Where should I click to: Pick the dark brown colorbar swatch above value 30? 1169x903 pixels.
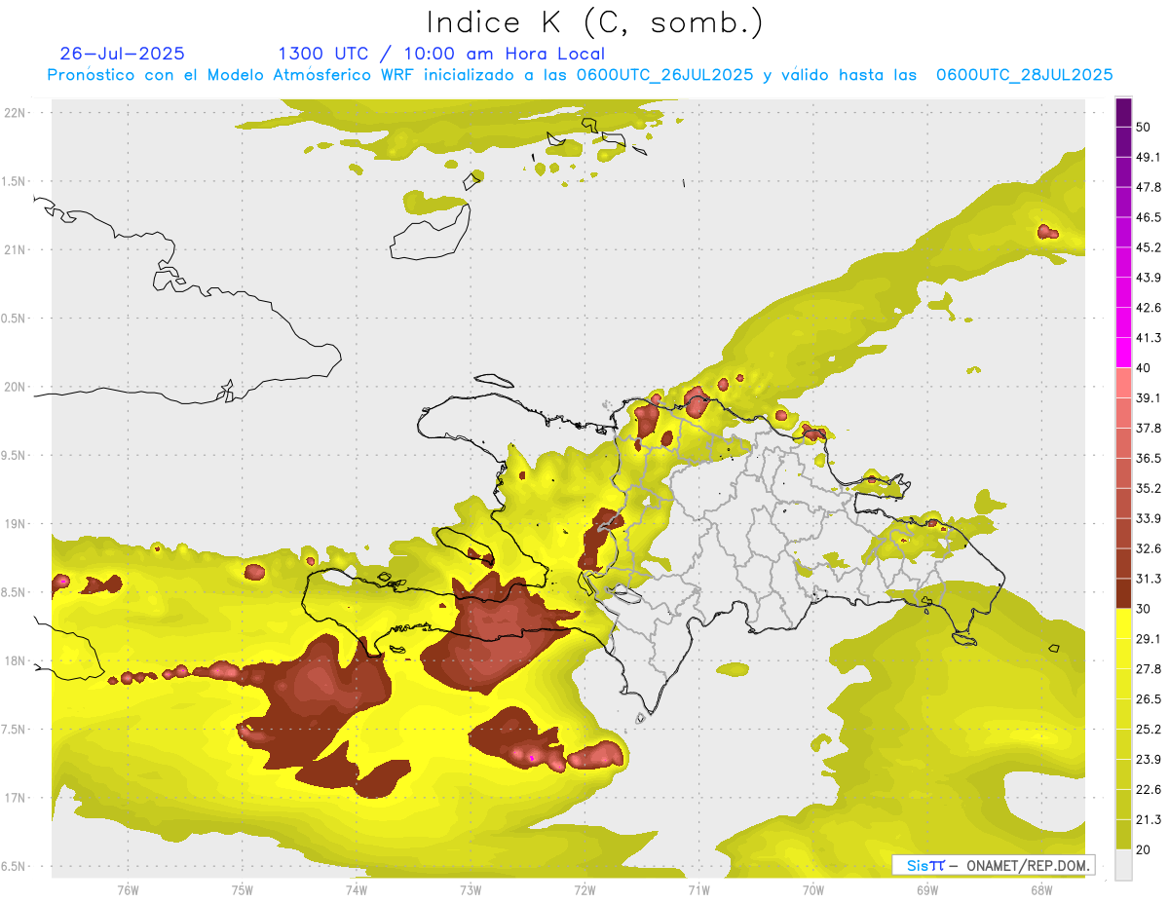(1123, 594)
